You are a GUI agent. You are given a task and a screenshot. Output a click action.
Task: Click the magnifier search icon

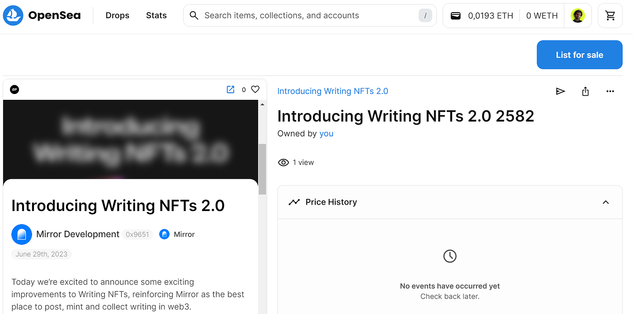194,16
